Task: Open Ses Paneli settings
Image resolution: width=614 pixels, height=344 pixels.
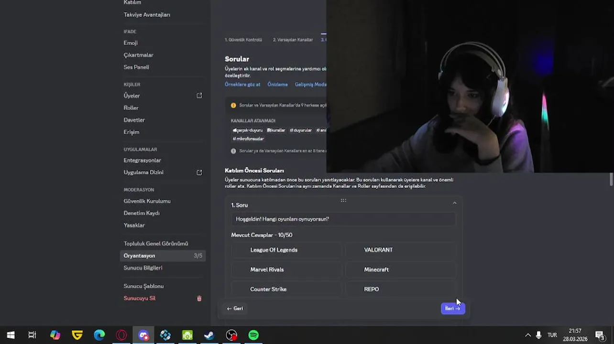Action: 136,67
